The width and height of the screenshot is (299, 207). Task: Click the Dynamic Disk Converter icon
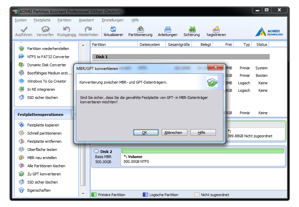click(x=21, y=65)
